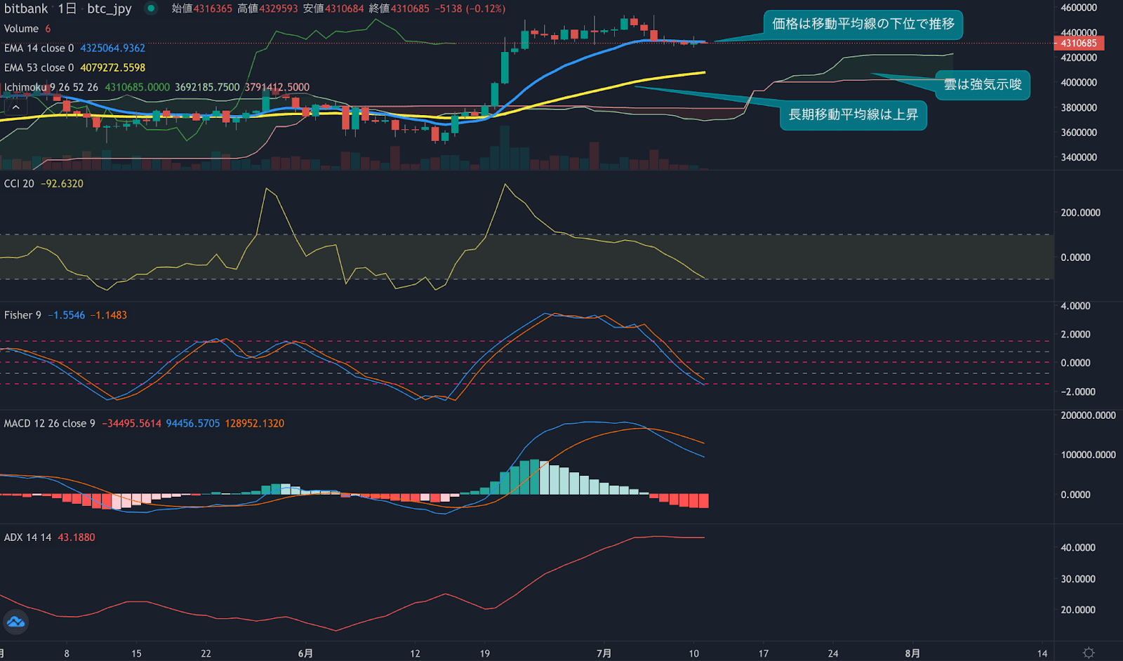Collapse the indicator legend with chevron
1123x661 pixels.
[15, 107]
